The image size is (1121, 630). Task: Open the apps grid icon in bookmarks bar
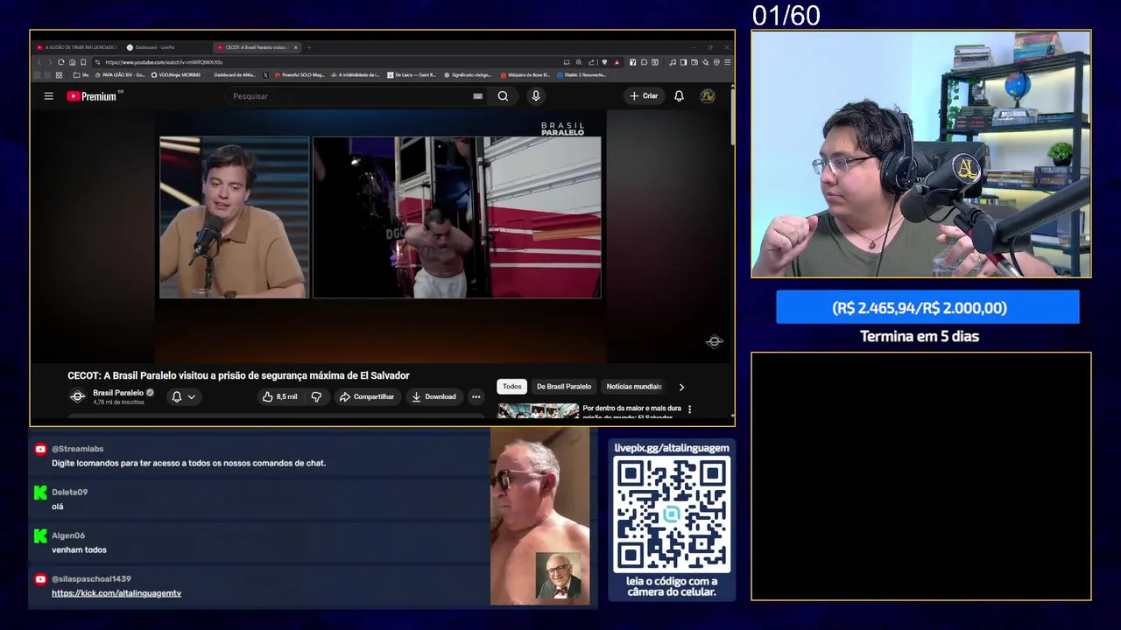coord(59,75)
